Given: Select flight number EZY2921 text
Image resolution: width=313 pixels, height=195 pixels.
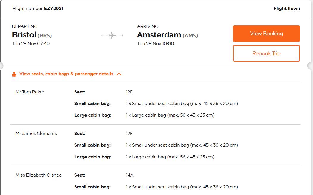Looking at the screenshot, I should (x=54, y=9).
